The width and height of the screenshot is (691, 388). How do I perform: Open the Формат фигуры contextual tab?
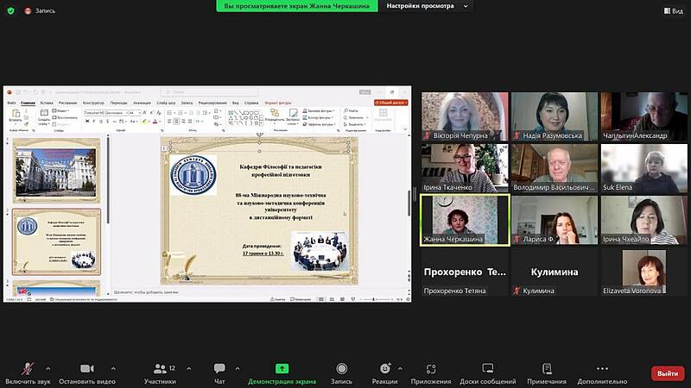(278, 103)
